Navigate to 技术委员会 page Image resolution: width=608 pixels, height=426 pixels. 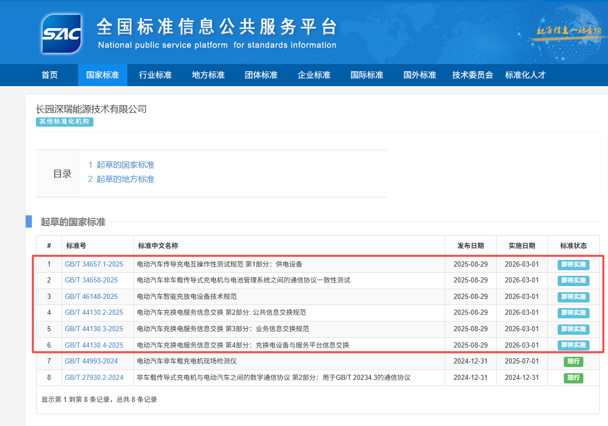[472, 75]
